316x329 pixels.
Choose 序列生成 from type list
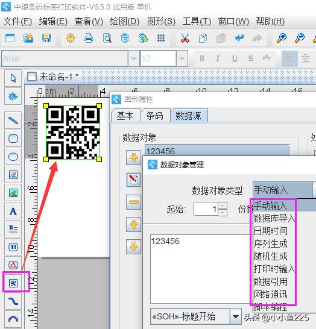click(270, 243)
